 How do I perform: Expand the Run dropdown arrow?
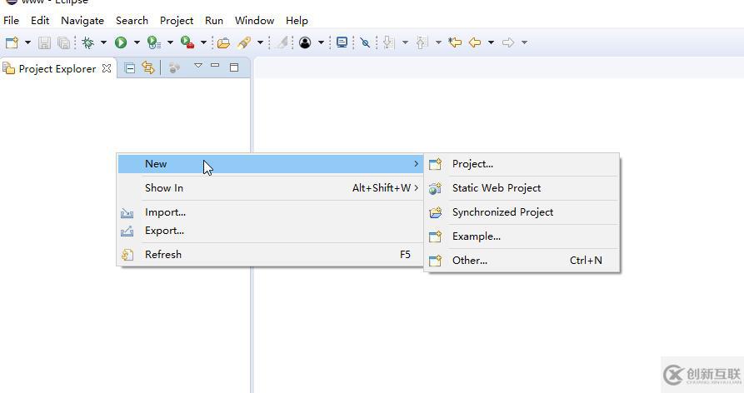click(137, 42)
